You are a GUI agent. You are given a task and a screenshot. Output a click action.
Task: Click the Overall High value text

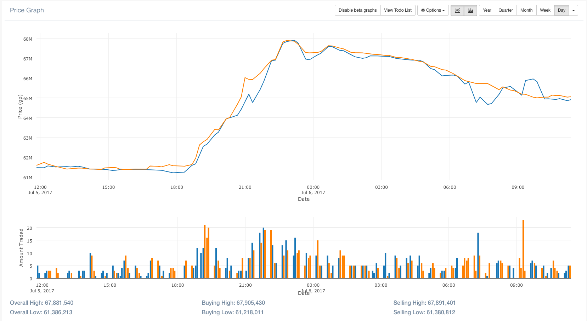pyautogui.click(x=42, y=303)
